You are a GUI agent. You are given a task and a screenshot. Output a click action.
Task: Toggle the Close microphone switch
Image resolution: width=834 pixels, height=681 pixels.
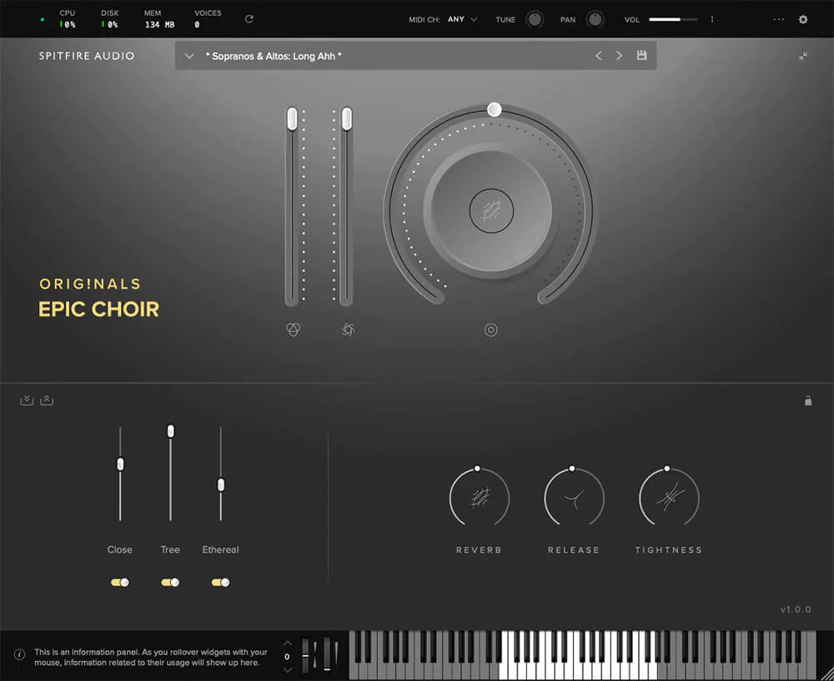tap(119, 583)
